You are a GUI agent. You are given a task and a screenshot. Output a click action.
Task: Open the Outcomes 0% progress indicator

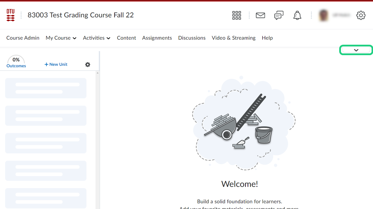click(16, 62)
